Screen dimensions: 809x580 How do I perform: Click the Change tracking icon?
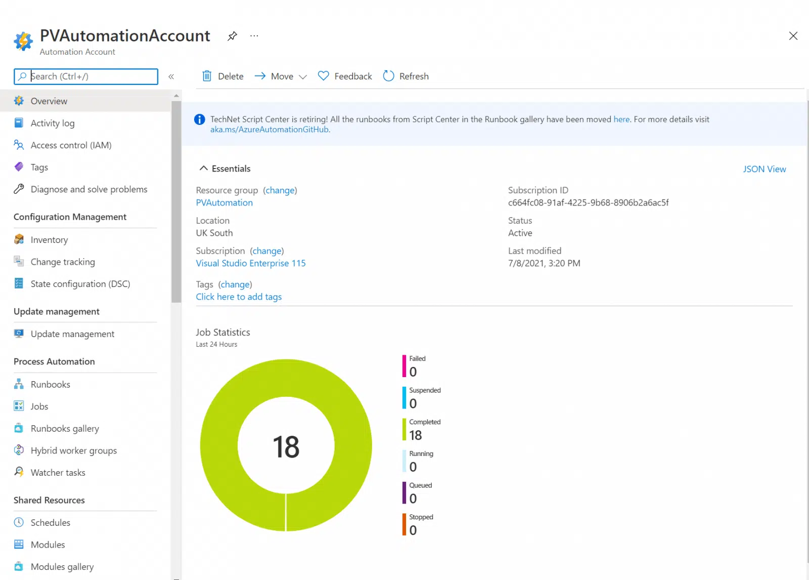point(19,262)
